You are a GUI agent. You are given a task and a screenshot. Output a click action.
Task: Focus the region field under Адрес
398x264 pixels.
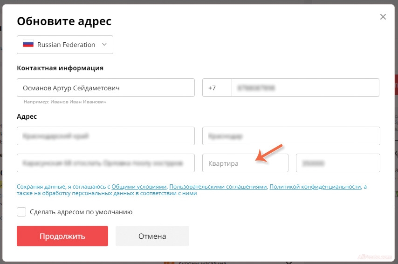click(x=105, y=136)
